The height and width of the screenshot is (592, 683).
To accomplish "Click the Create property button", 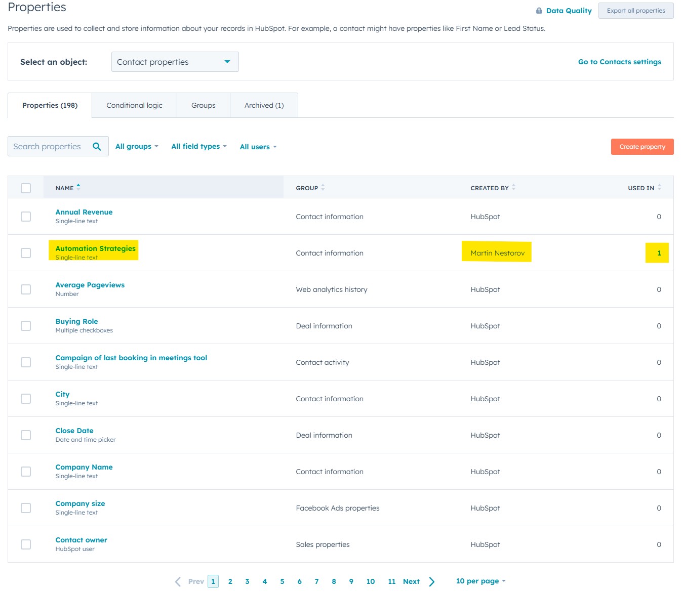I will pyautogui.click(x=642, y=147).
